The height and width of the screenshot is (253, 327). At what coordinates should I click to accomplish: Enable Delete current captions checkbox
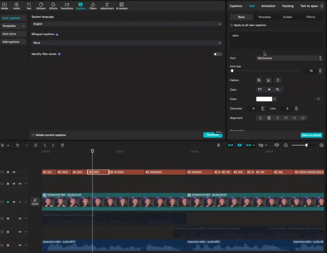(33, 135)
